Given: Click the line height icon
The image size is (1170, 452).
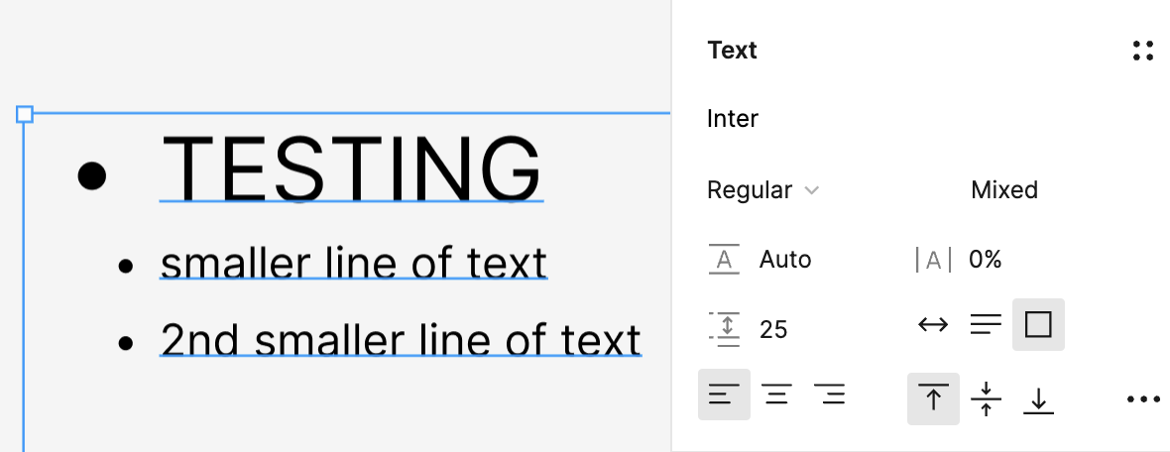Looking at the screenshot, I should coord(724,260).
